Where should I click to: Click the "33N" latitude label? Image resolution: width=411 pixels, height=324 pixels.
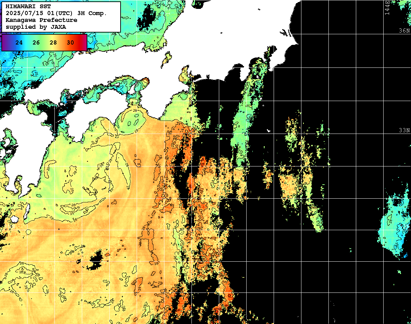[404, 130]
